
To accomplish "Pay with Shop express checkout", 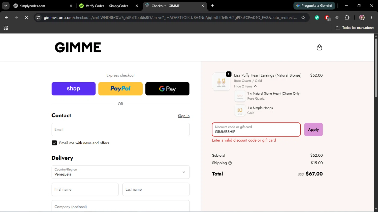I will (74, 89).
